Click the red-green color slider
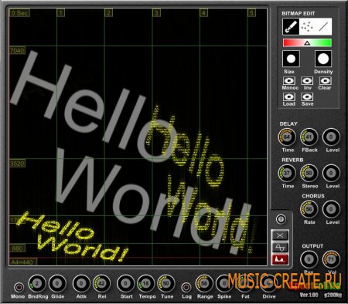Image resolution: width=348 pixels, height=304 pixels. tap(307, 42)
